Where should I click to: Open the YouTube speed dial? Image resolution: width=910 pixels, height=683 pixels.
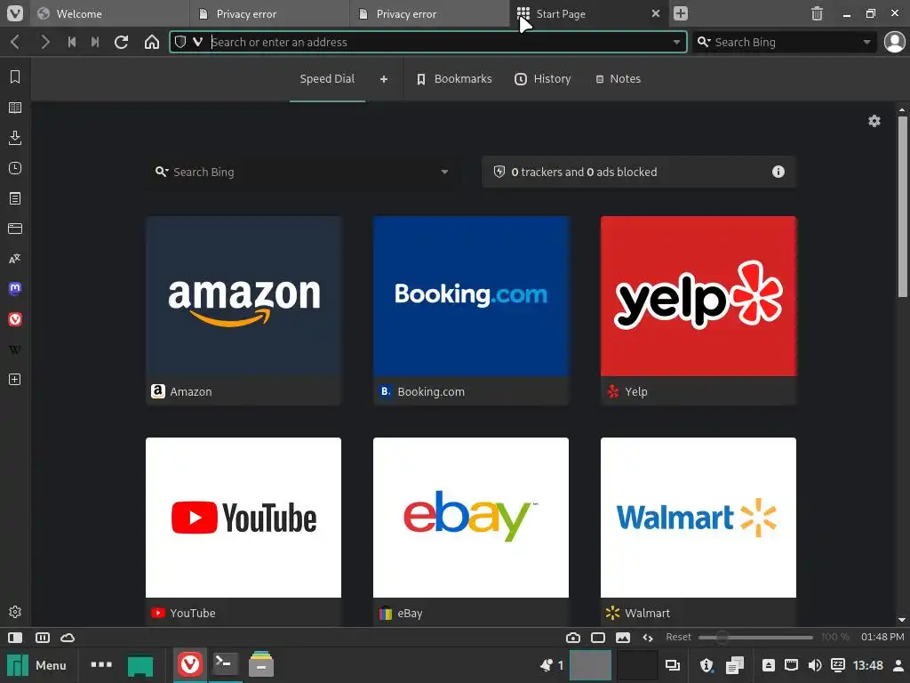point(243,532)
